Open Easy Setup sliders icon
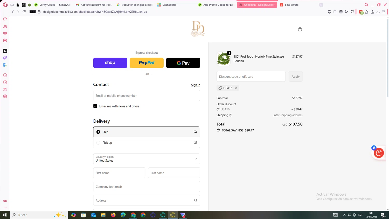Viewport: 389px width, 219px height. [384, 12]
